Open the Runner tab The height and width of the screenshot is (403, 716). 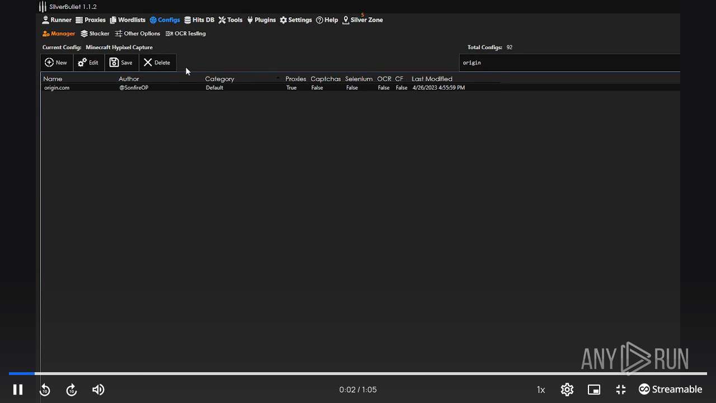(57, 20)
